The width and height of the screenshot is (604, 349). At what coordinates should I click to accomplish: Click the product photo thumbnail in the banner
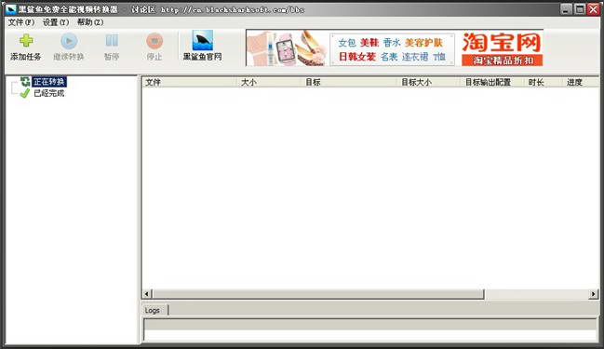[288, 48]
